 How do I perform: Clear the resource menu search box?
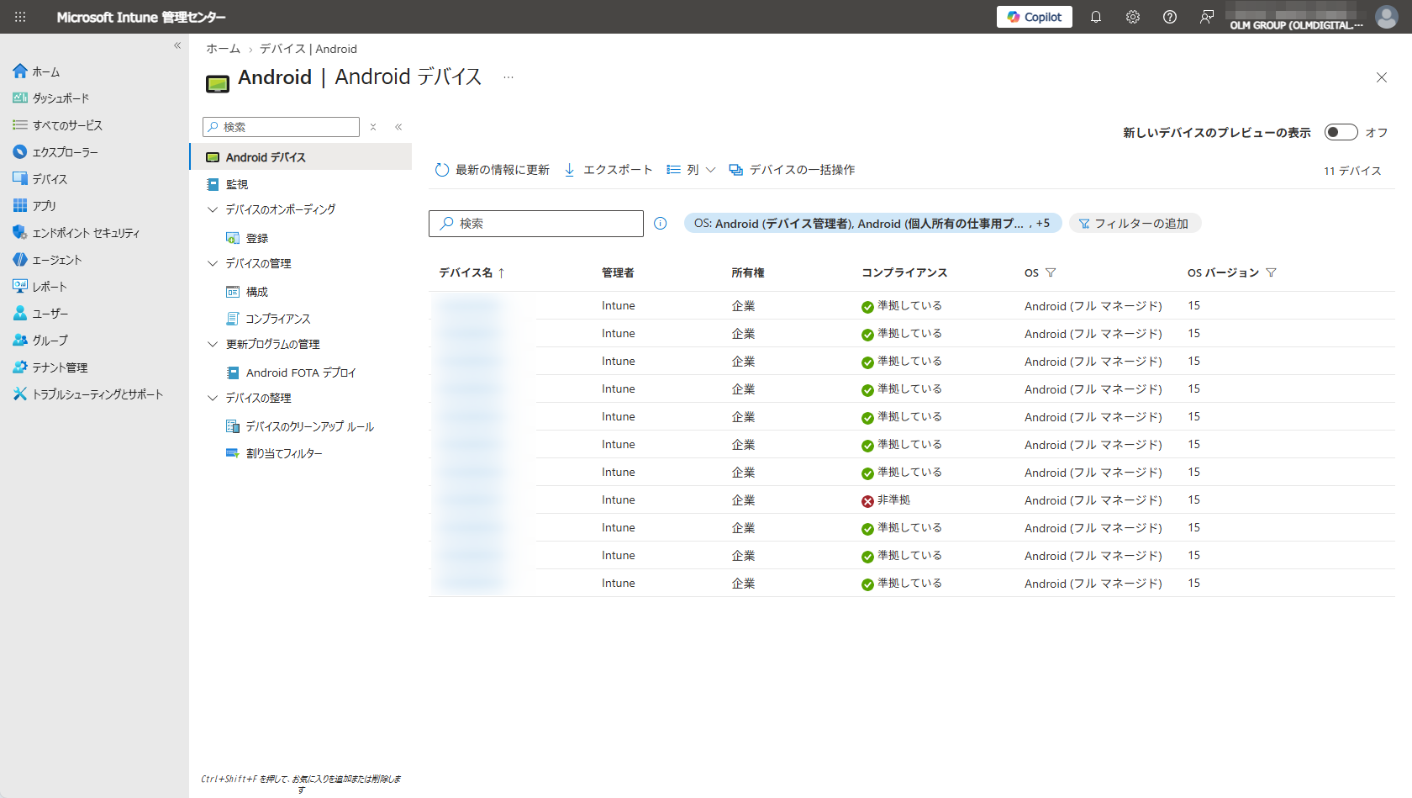coord(373,127)
